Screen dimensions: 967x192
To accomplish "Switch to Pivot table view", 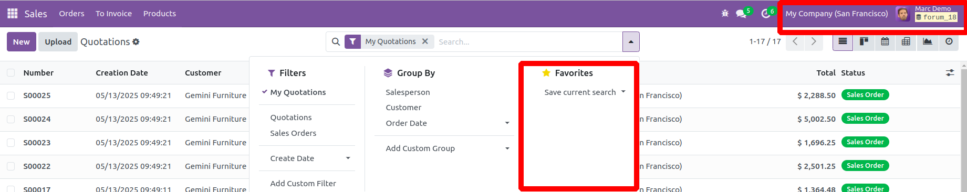I will coord(906,41).
